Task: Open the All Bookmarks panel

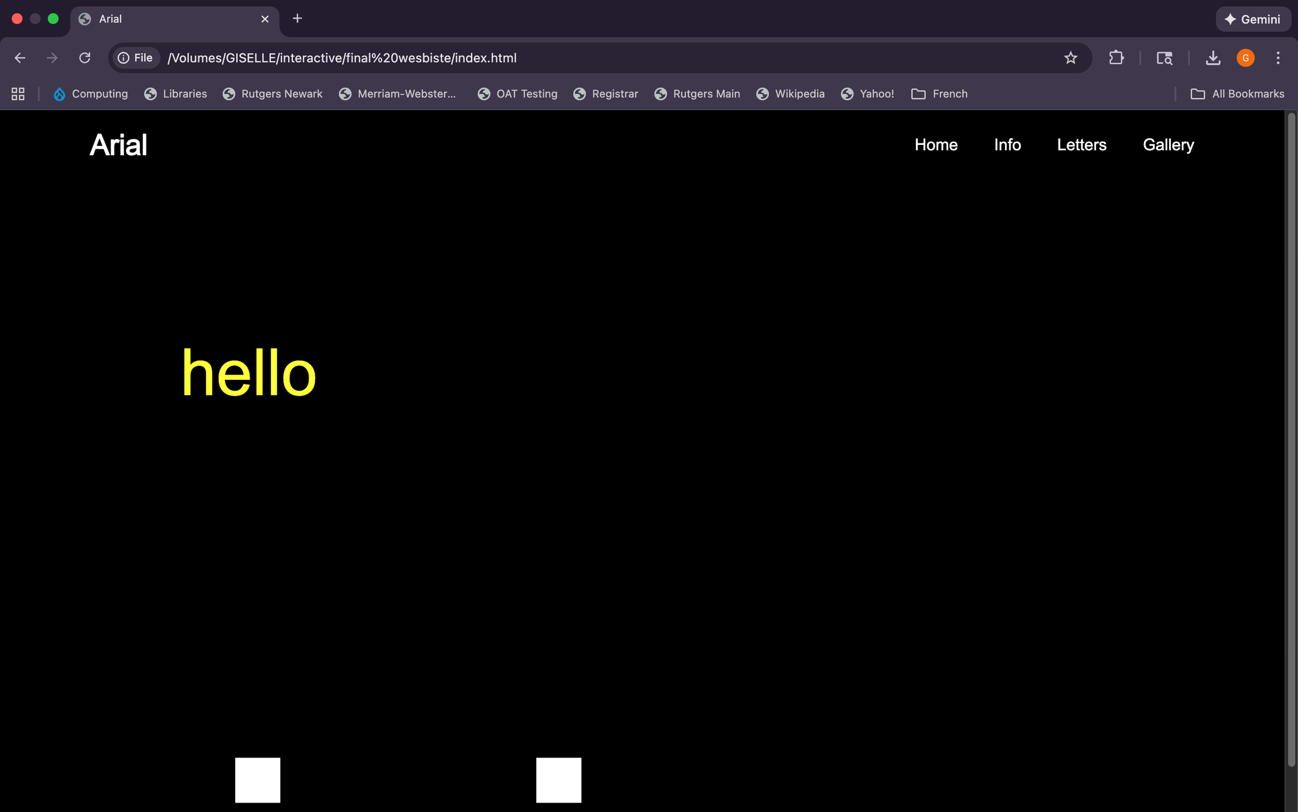Action: click(1239, 94)
